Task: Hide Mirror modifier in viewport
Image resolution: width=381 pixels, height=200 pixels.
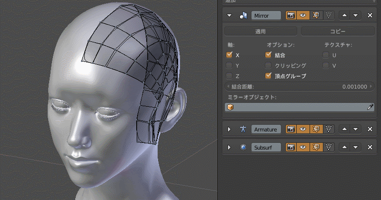Action: pos(302,15)
